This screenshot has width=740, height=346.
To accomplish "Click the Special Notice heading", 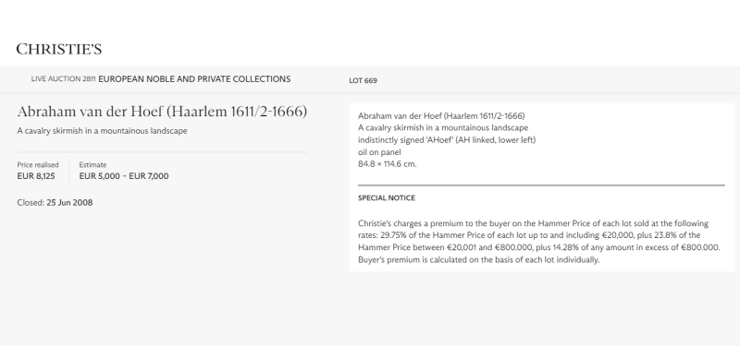I will pos(387,198).
